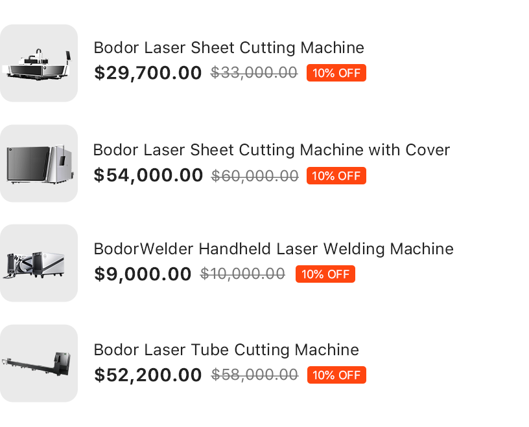Open the Sheet Cutting Machine with Cover image
This screenshot has width=529, height=427.
coord(39,164)
